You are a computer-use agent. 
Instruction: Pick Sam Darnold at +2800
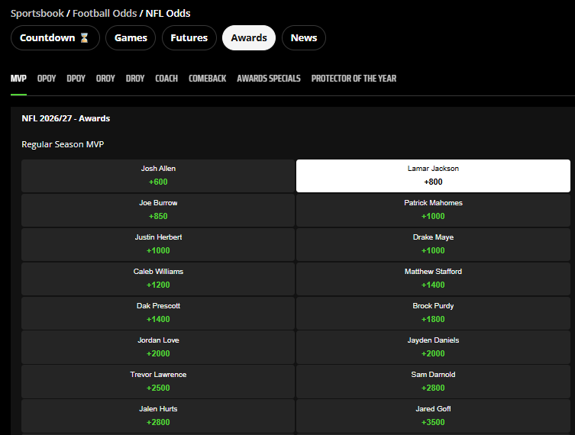[x=433, y=382]
